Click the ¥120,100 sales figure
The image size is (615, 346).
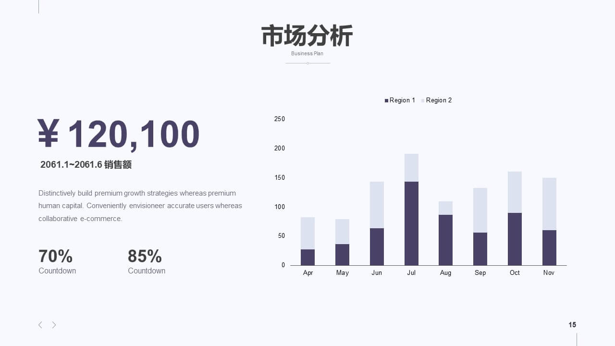click(x=119, y=134)
